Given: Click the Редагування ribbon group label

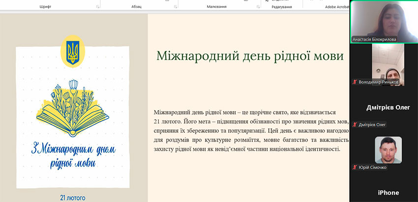Looking at the screenshot, I should 282,7.
